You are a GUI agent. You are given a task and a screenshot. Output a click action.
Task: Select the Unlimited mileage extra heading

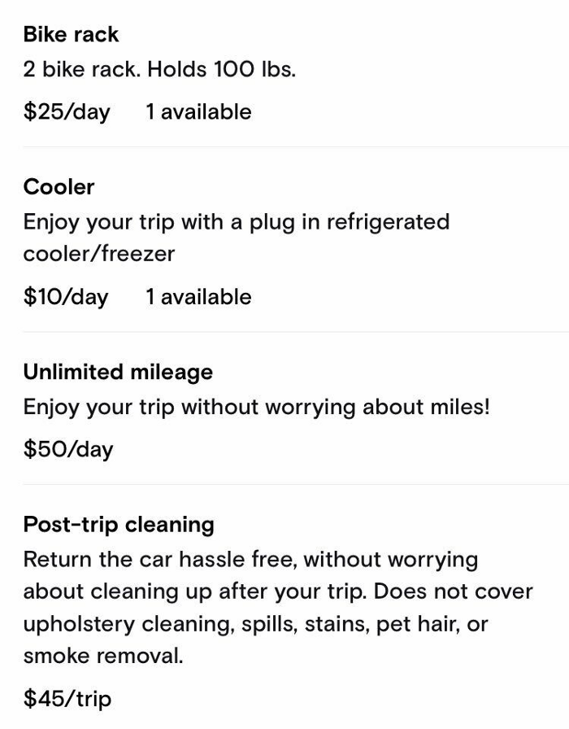tap(118, 373)
